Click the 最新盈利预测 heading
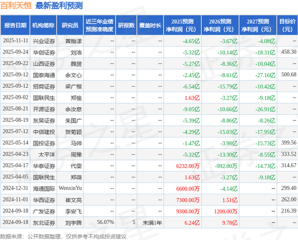The width and height of the screenshot is (298, 240). [x=59, y=6]
